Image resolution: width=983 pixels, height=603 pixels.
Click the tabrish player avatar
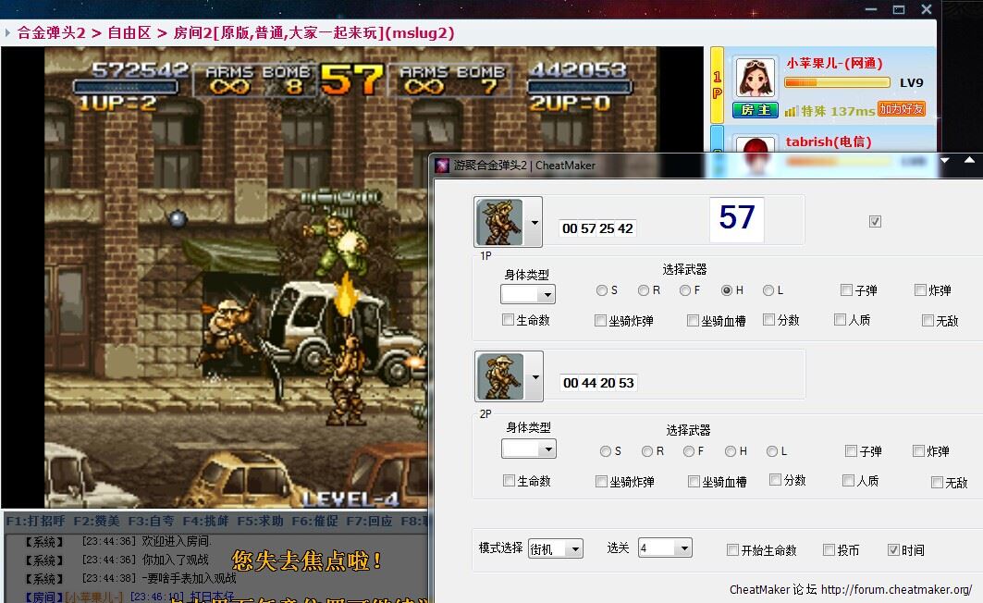[x=756, y=148]
